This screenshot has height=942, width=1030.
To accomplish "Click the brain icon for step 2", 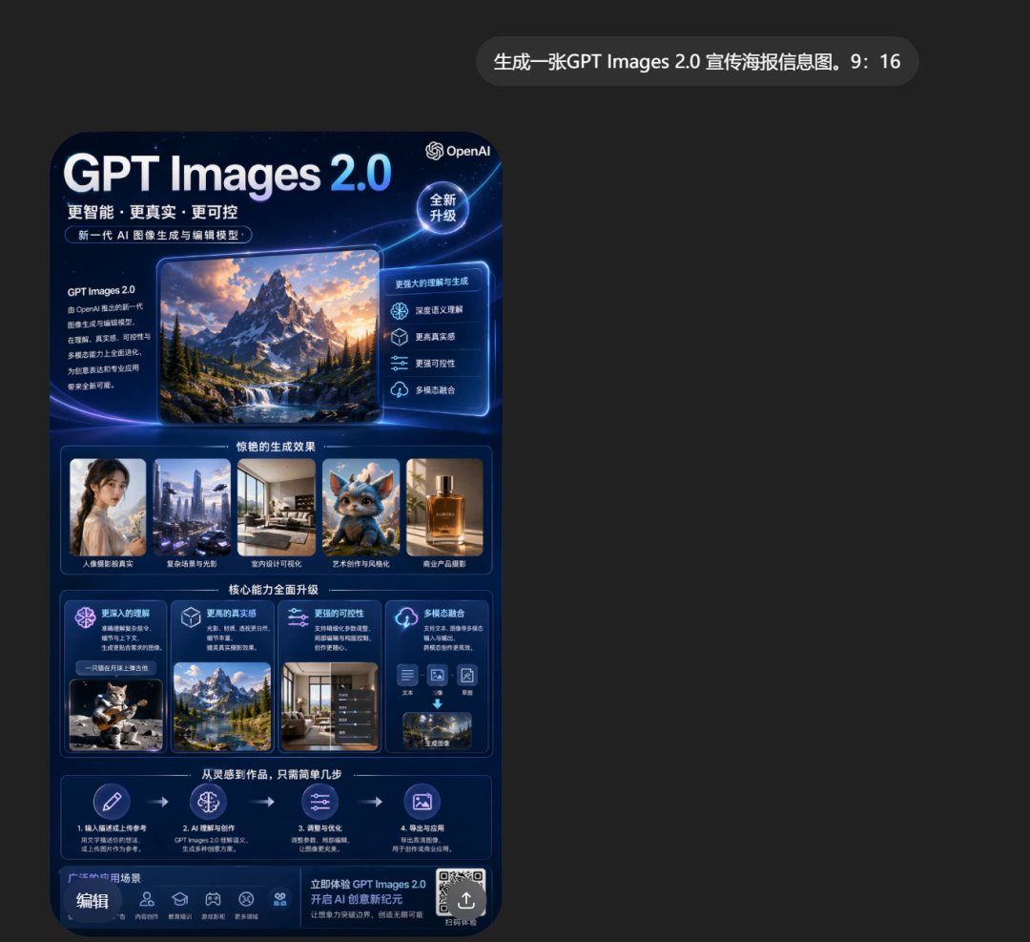I will coord(208,802).
